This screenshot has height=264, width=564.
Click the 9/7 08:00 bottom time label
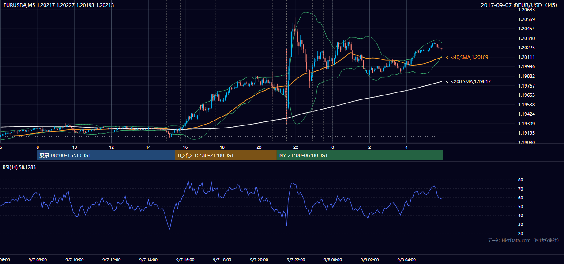pyautogui.click(x=38, y=260)
